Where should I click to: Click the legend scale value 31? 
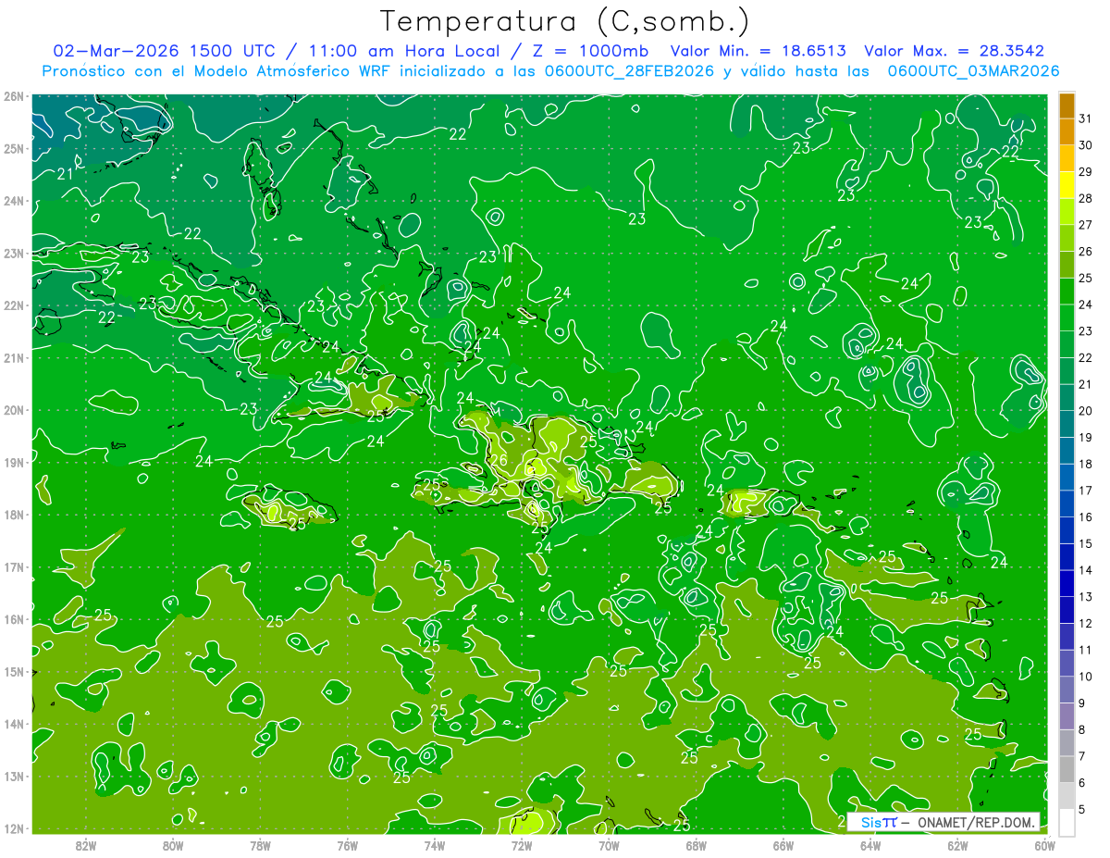1085,118
